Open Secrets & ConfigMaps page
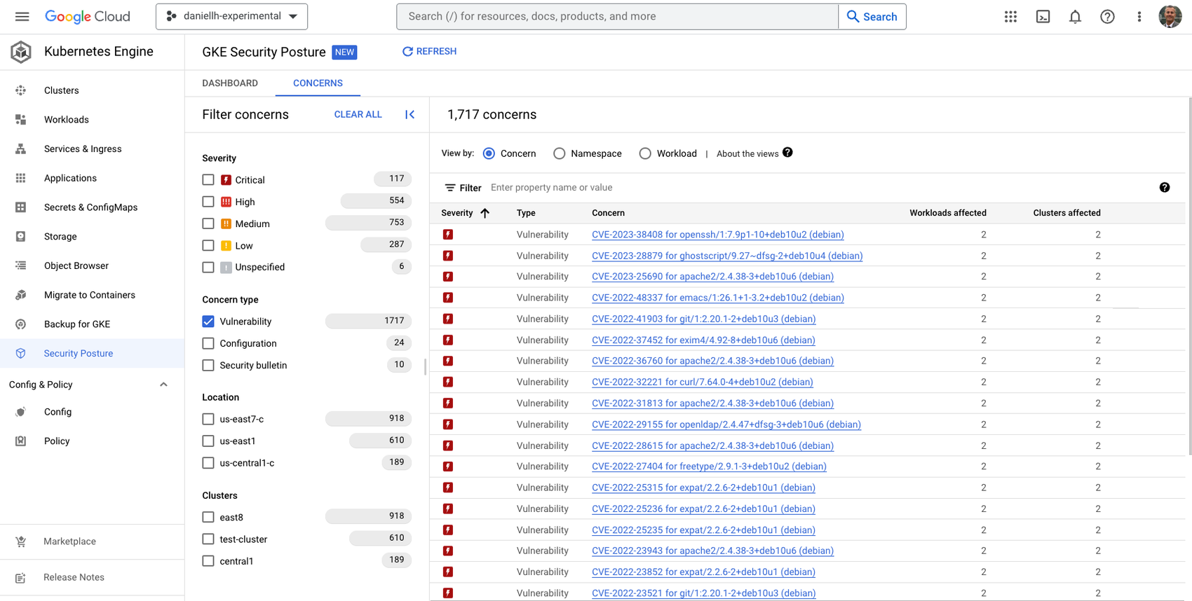Screen dimensions: 1192x601 90,207
